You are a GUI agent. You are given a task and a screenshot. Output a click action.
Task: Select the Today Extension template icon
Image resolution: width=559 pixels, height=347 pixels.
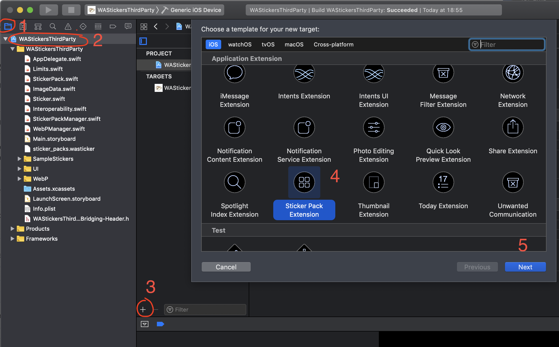click(443, 182)
